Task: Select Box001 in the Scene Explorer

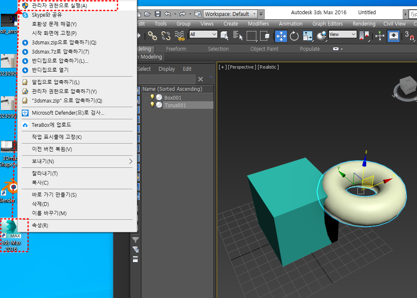Action: point(172,98)
